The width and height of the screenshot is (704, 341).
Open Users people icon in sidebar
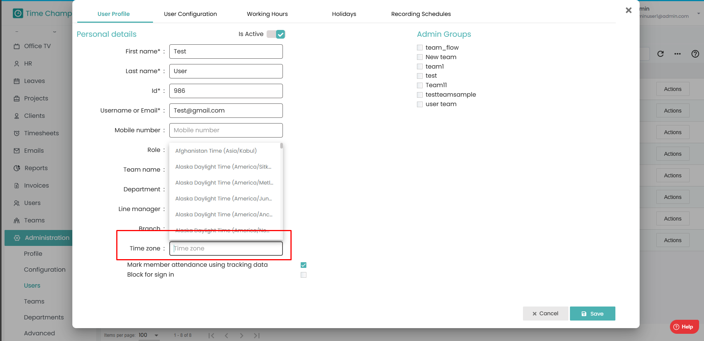click(x=17, y=203)
